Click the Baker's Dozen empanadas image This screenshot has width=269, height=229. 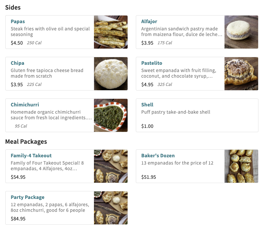click(x=241, y=166)
